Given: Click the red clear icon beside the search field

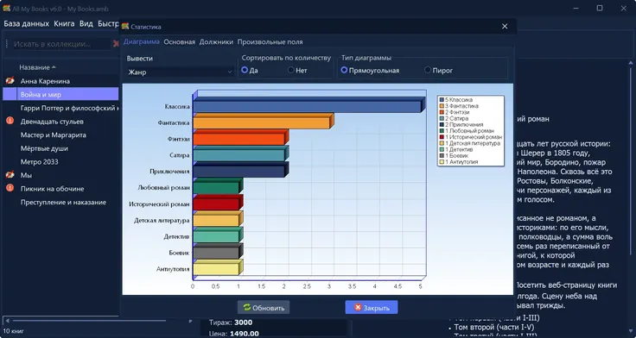Looking at the screenshot, I should tap(116, 44).
